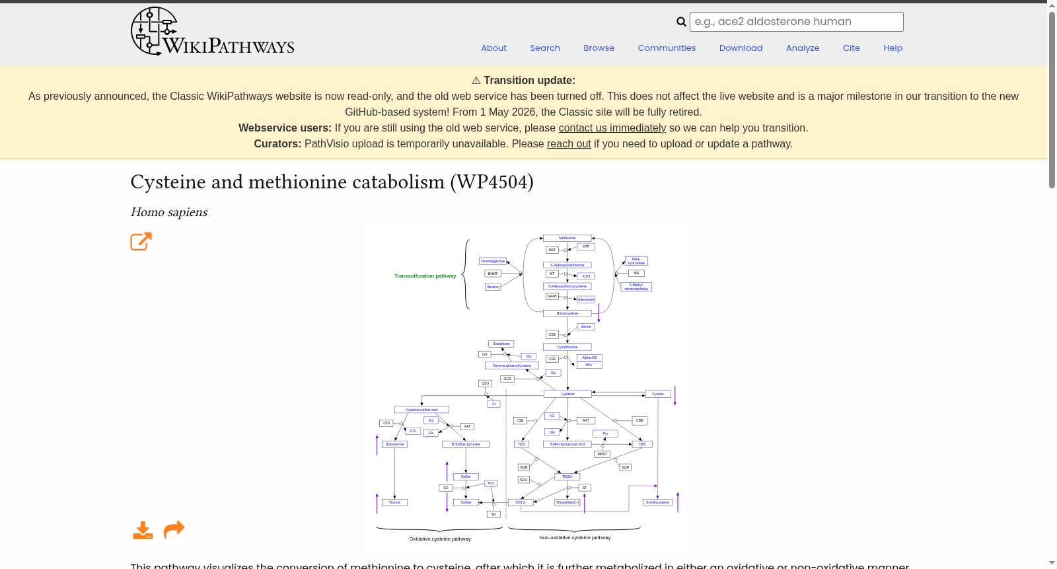Select the Homocysteine node
Screen dimensions: 1057x569
567,313
